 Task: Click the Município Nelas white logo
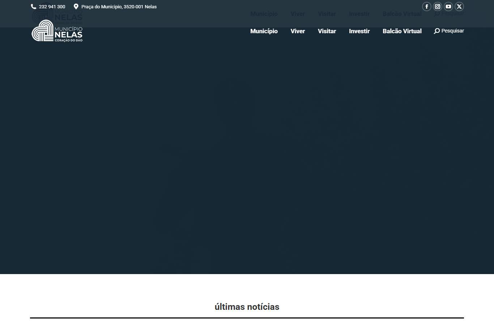point(57,31)
